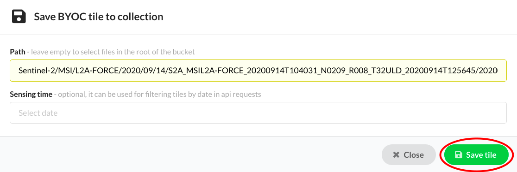This screenshot has height=172, width=517.
Task: Click the 'Select date' placeholder text
Action: click(38, 113)
